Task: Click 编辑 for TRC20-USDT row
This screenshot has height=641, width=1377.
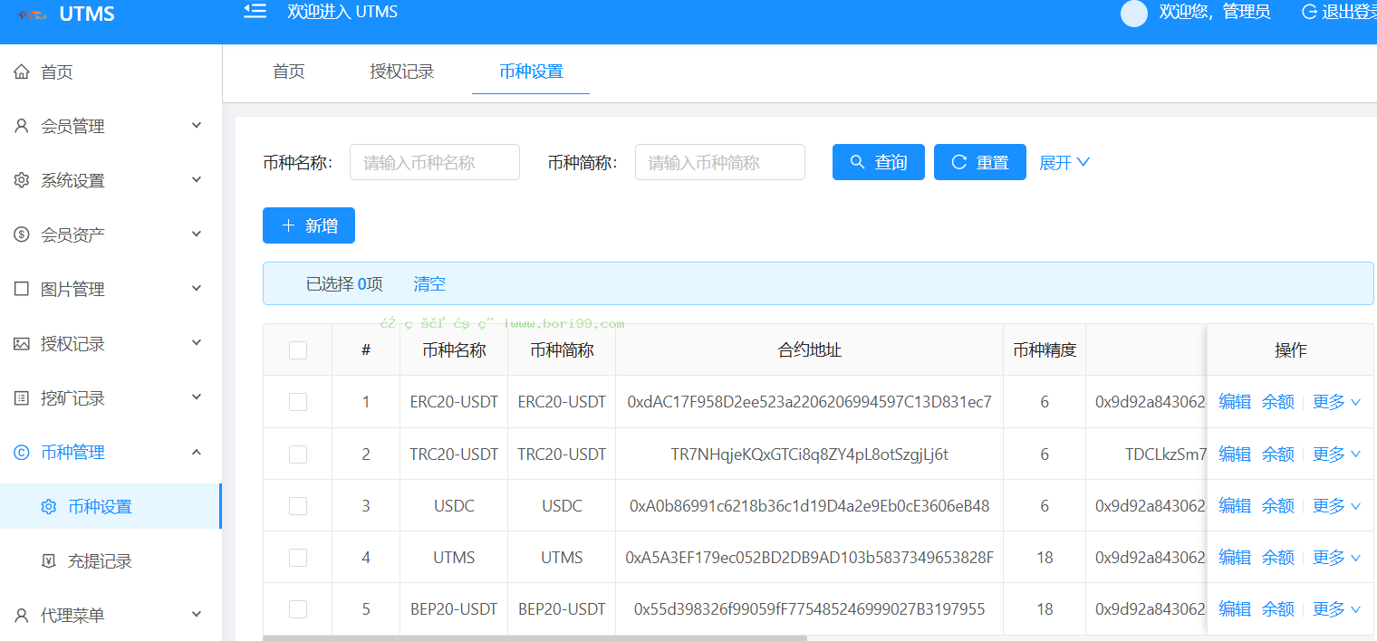Action: coord(1235,454)
